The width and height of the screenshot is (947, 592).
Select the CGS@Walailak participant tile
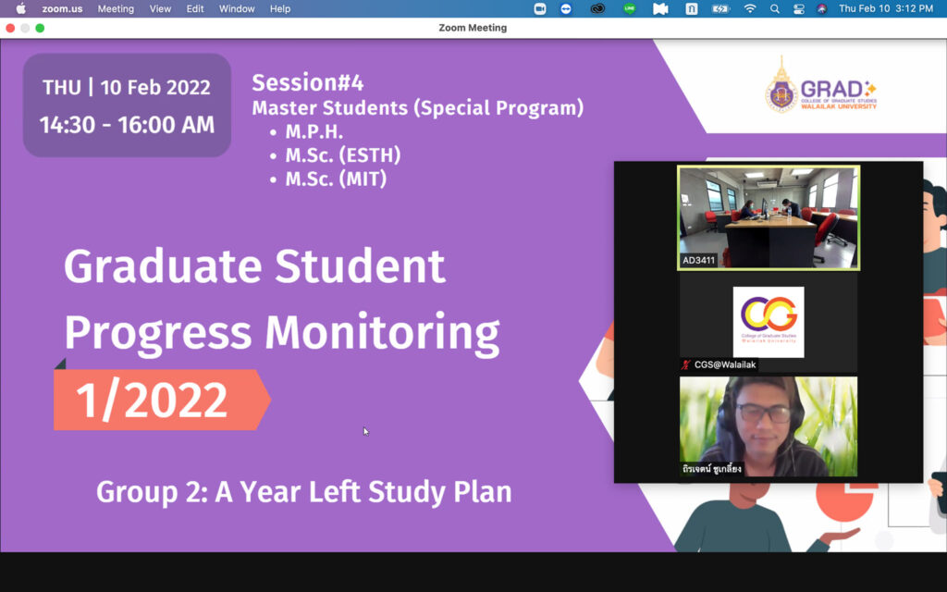click(x=769, y=322)
